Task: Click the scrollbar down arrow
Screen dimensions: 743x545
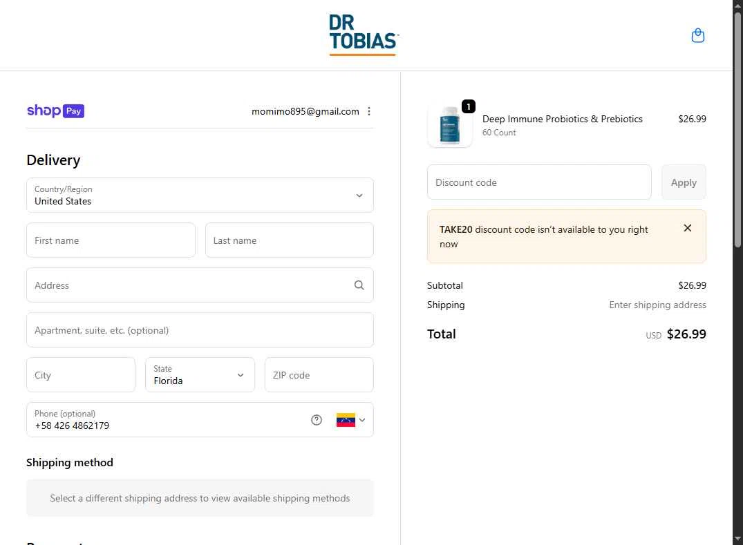Action: (x=737, y=539)
